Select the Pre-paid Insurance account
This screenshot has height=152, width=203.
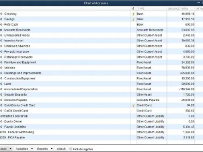[x=16, y=52]
